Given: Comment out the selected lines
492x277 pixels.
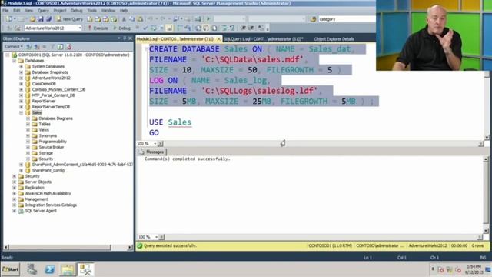Looking at the screenshot, I should pos(224,28).
